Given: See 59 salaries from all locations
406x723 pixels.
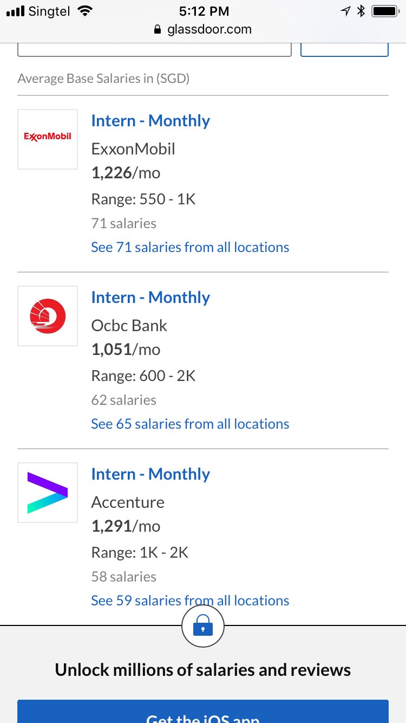Looking at the screenshot, I should click(190, 601).
